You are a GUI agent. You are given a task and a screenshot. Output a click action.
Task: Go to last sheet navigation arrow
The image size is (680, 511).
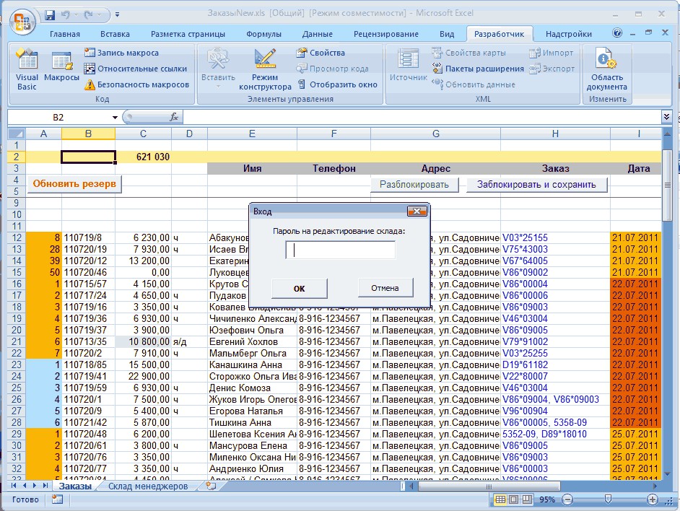(45, 486)
